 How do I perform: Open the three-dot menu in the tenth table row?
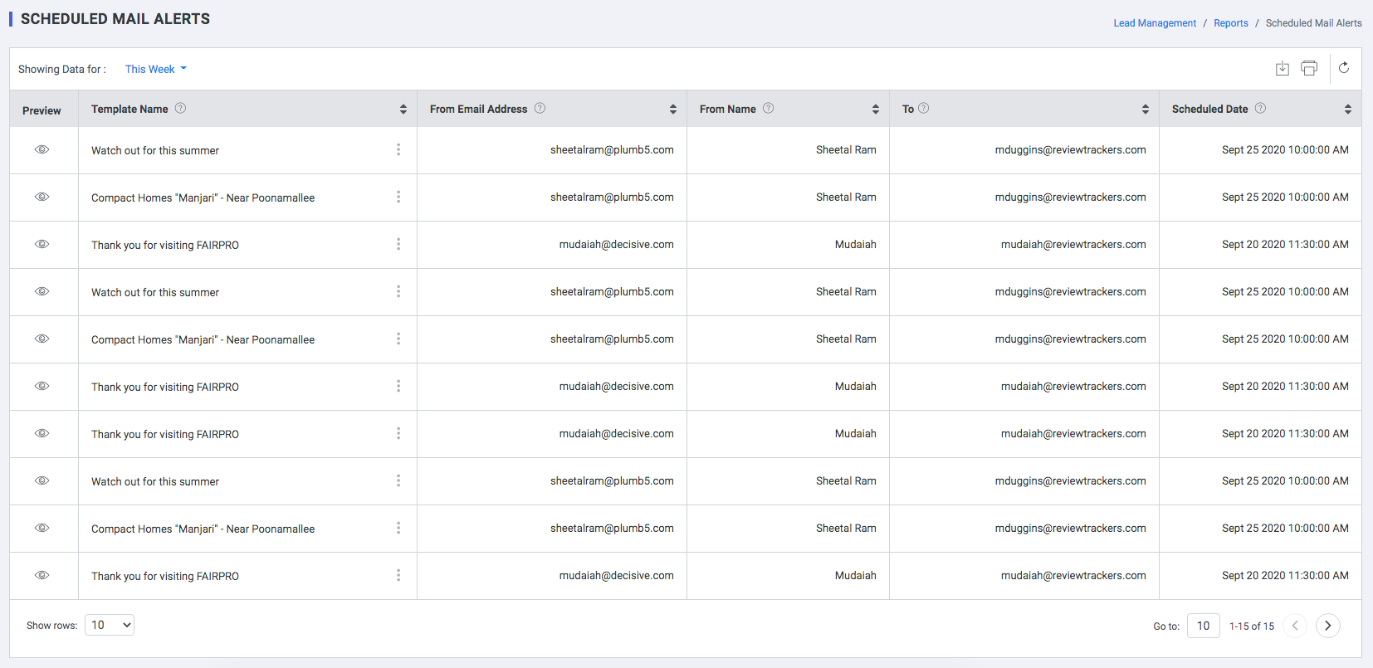[x=398, y=575]
